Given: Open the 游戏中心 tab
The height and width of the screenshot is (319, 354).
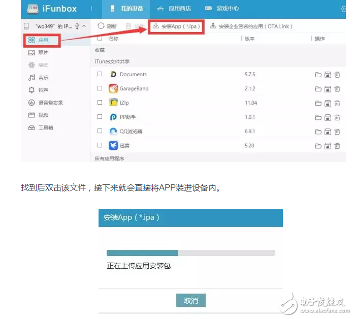Looking at the screenshot, I should (x=222, y=9).
